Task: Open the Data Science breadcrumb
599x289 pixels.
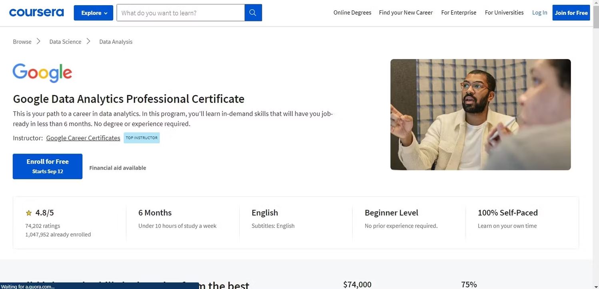Action: (65, 42)
